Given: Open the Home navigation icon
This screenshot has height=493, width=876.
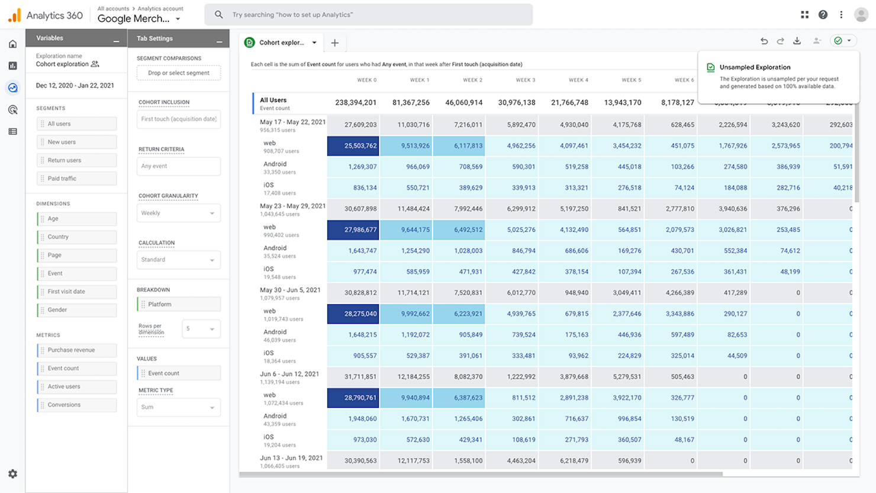Looking at the screenshot, I should pyautogui.click(x=12, y=44).
